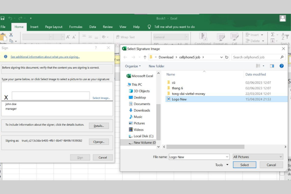Switch to the Page Layout tab
The image size is (291, 194).
tap(54, 27)
